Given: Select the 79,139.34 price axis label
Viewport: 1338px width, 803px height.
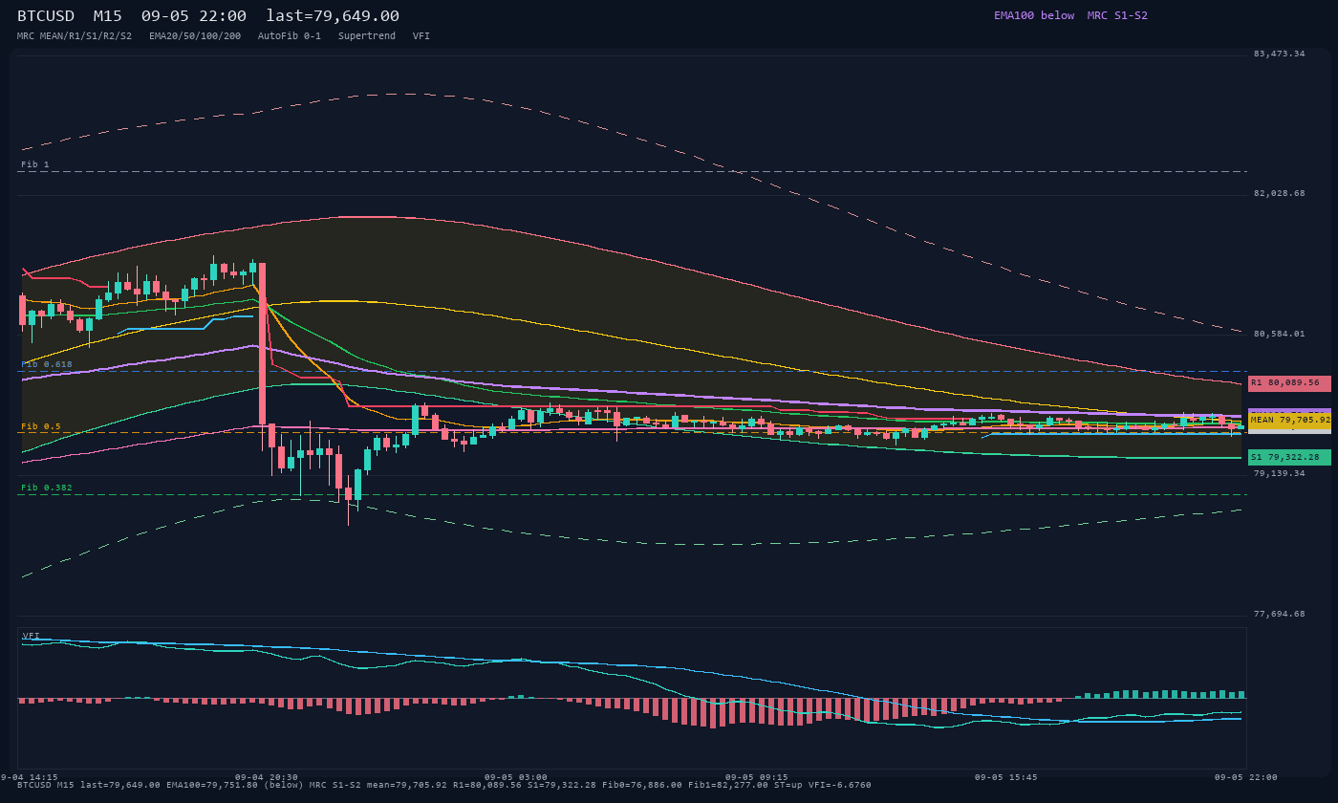Looking at the screenshot, I should 1279,473.
